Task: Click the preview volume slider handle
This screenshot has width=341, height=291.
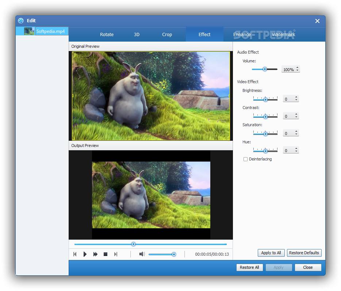Action: (x=174, y=254)
